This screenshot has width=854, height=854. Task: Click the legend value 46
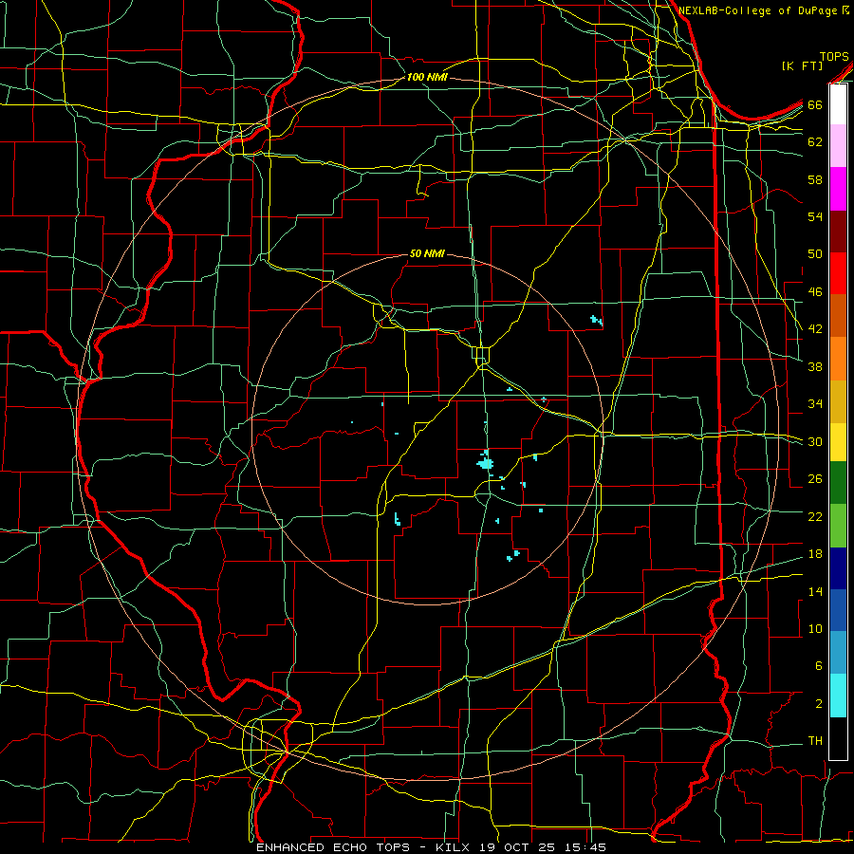815,292
